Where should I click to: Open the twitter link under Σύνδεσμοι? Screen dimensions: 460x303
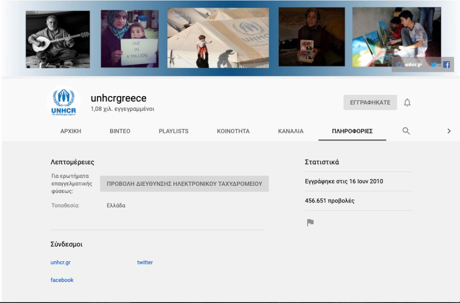tap(145, 262)
